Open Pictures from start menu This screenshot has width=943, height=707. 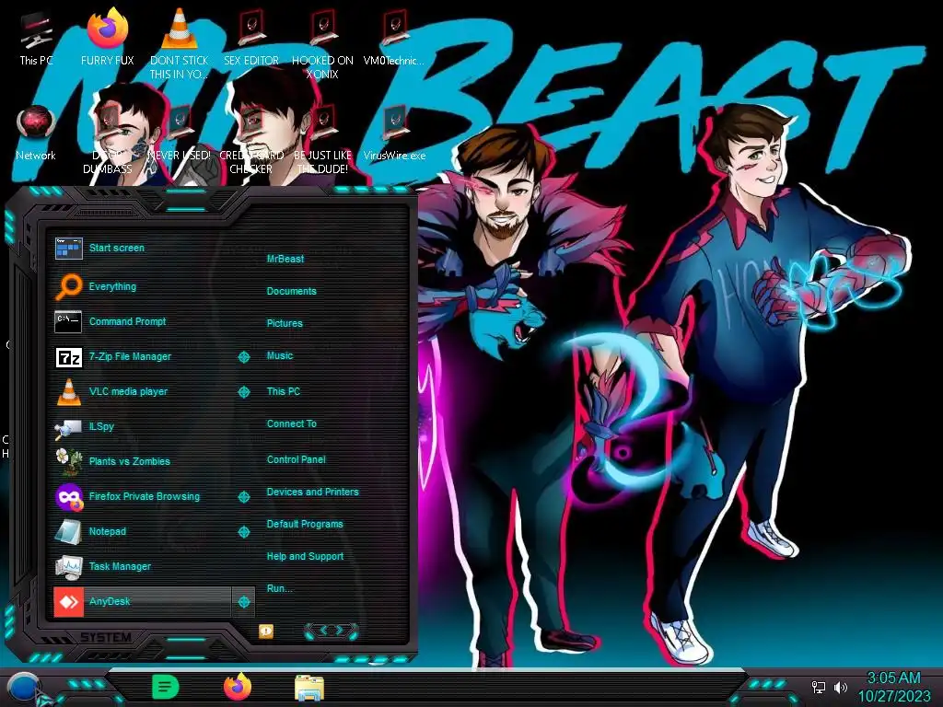285,323
